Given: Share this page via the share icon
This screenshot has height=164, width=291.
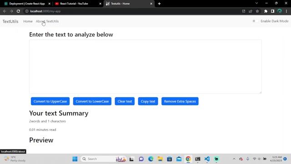Looking at the screenshot, I should 251,11.
